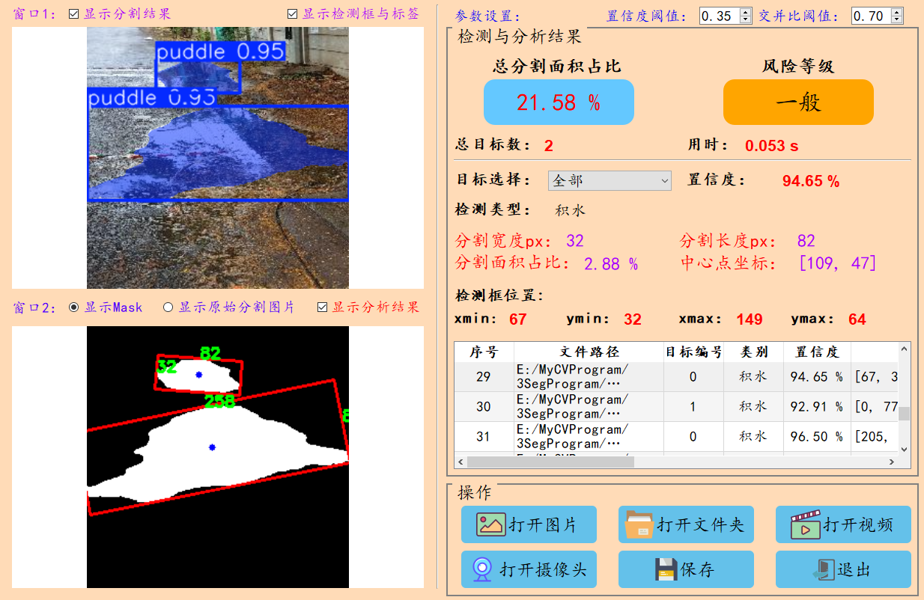Click the table's horizontal scrollbar left arrow

click(461, 462)
